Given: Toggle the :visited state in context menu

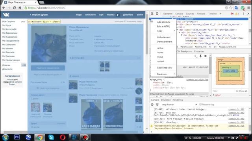Looking at the screenshot, I should pos(161,61).
